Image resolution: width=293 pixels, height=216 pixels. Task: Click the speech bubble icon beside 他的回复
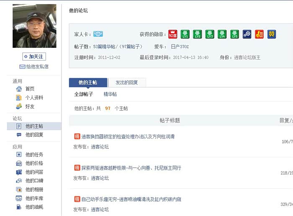pyautogui.click(x=19, y=135)
